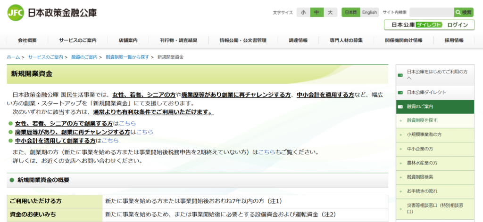Click arrow icon beside 融資のご案内 sidebar item
483x222 pixels.
pos(400,107)
